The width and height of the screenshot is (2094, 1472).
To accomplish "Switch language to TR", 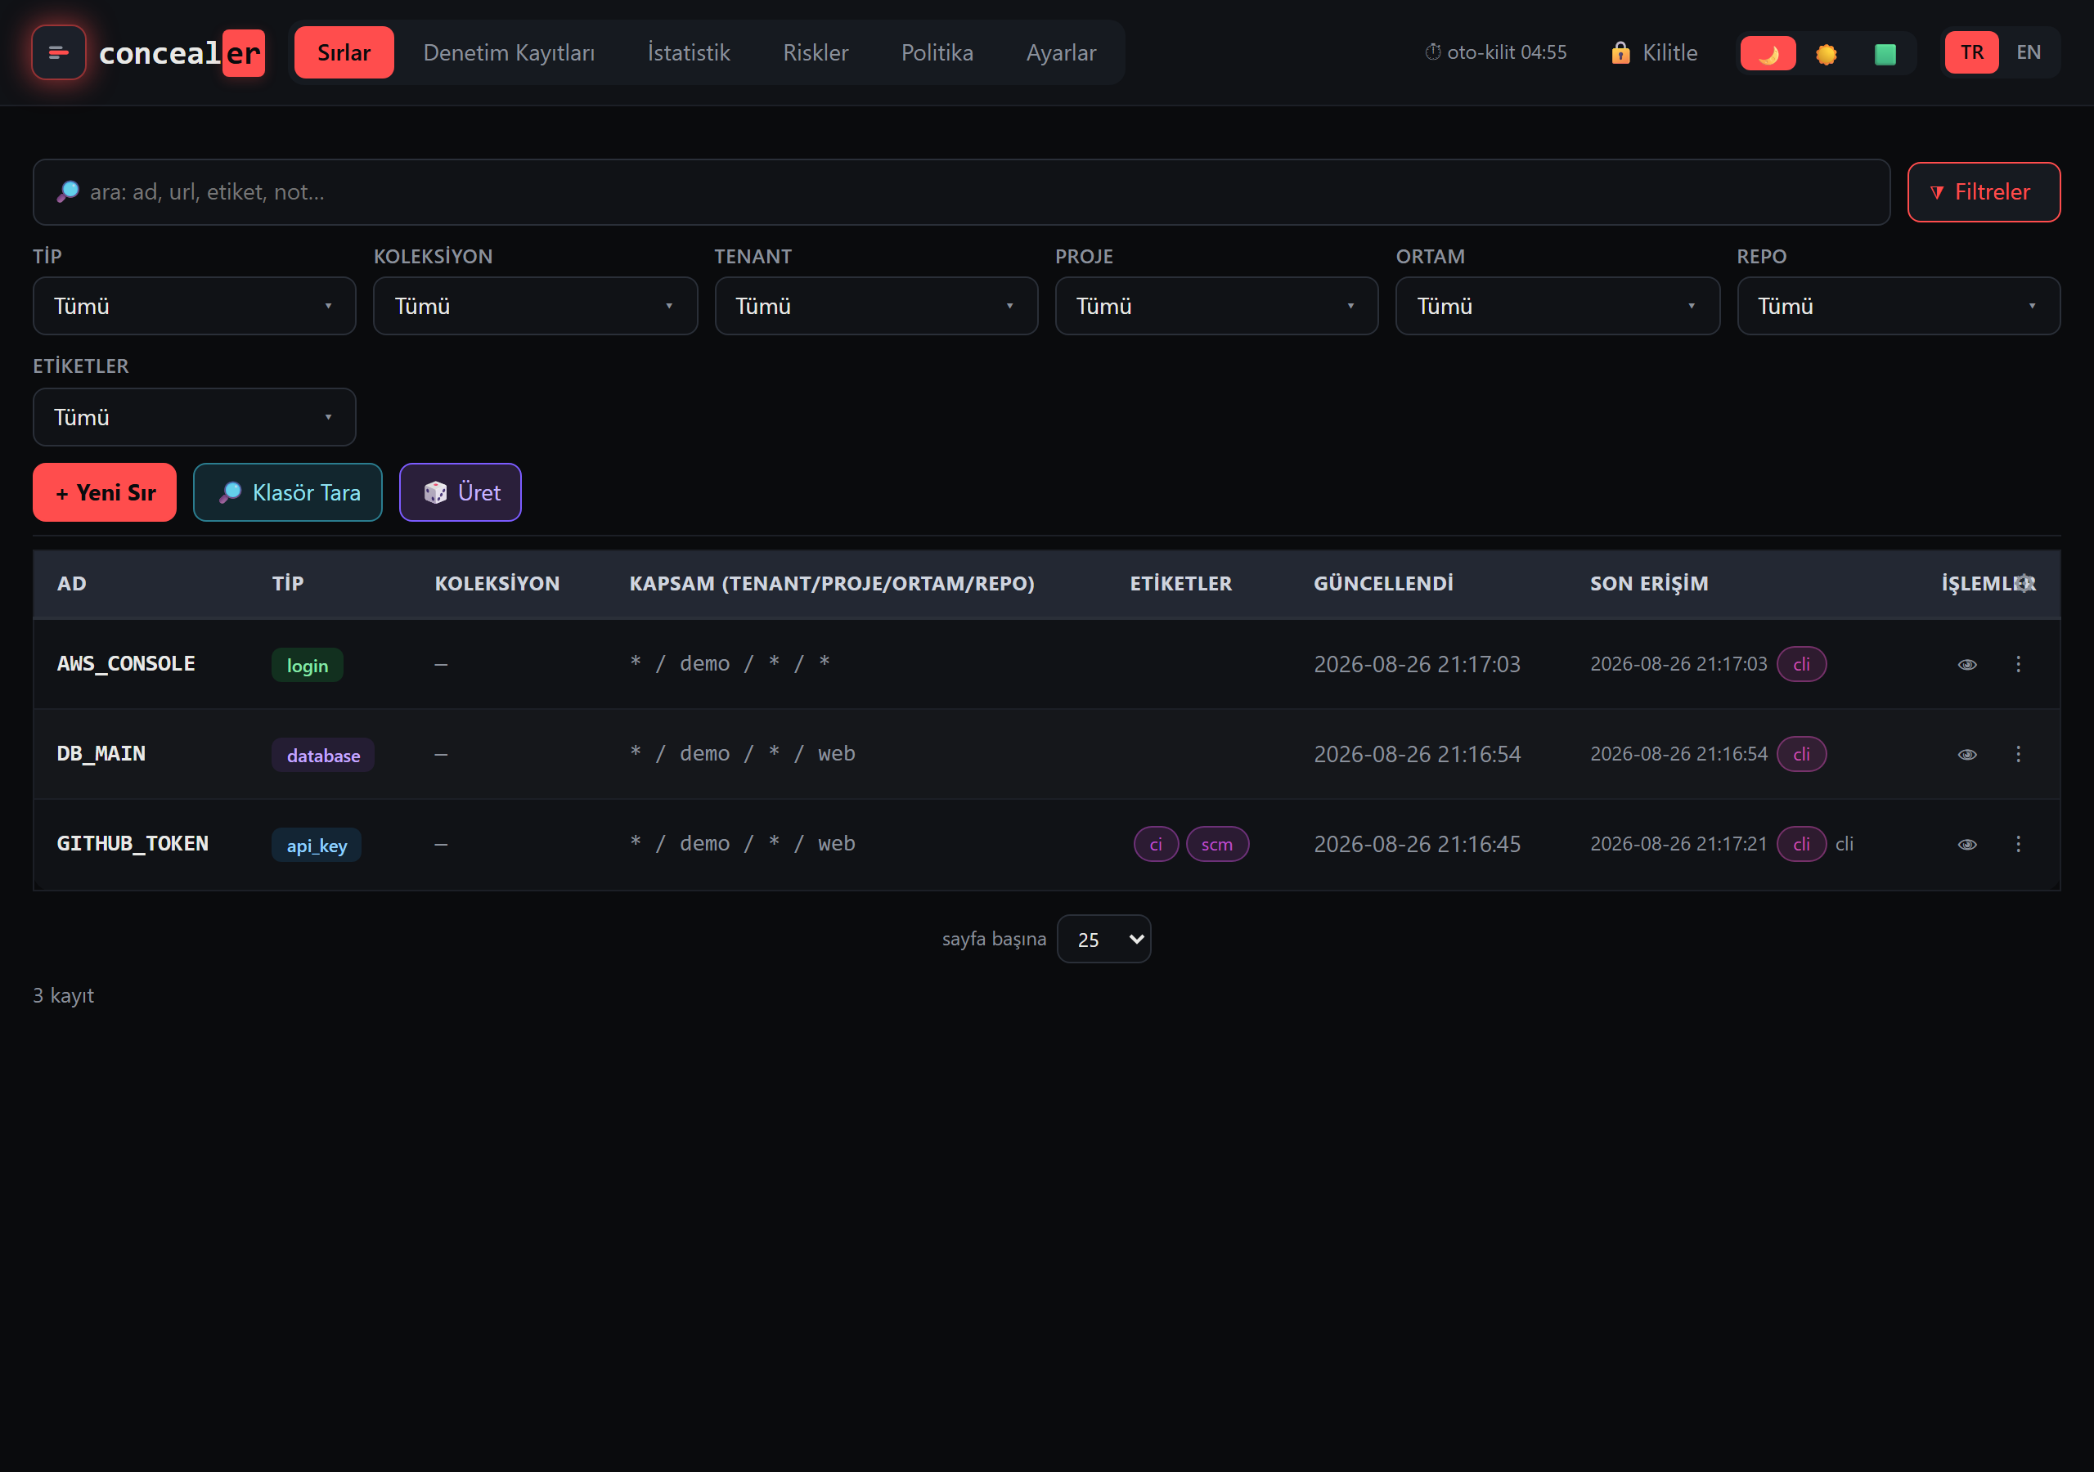I will (1972, 53).
